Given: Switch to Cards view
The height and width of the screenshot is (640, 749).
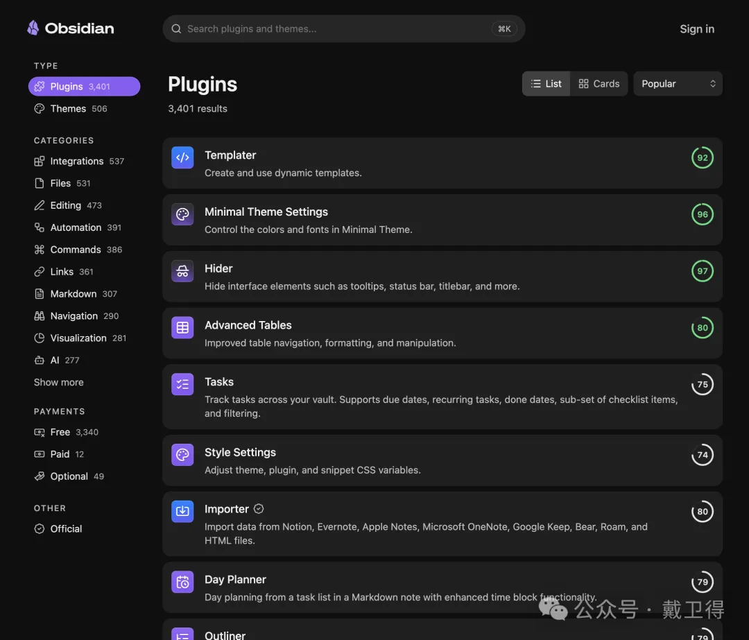Looking at the screenshot, I should pyautogui.click(x=599, y=84).
